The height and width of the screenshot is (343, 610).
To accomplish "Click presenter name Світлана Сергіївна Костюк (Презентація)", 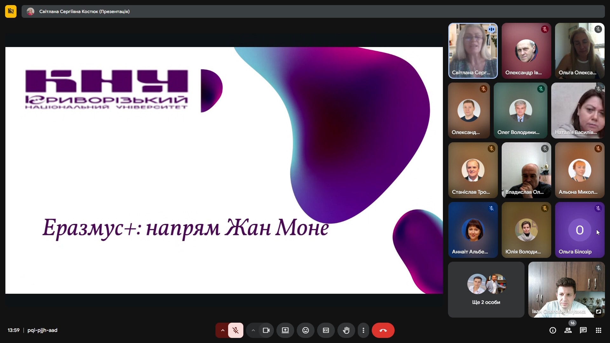I will (x=85, y=11).
